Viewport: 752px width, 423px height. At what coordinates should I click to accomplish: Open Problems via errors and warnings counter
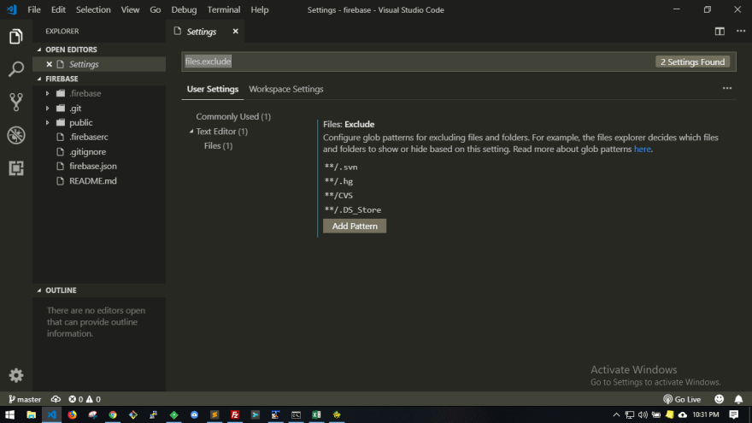point(85,399)
